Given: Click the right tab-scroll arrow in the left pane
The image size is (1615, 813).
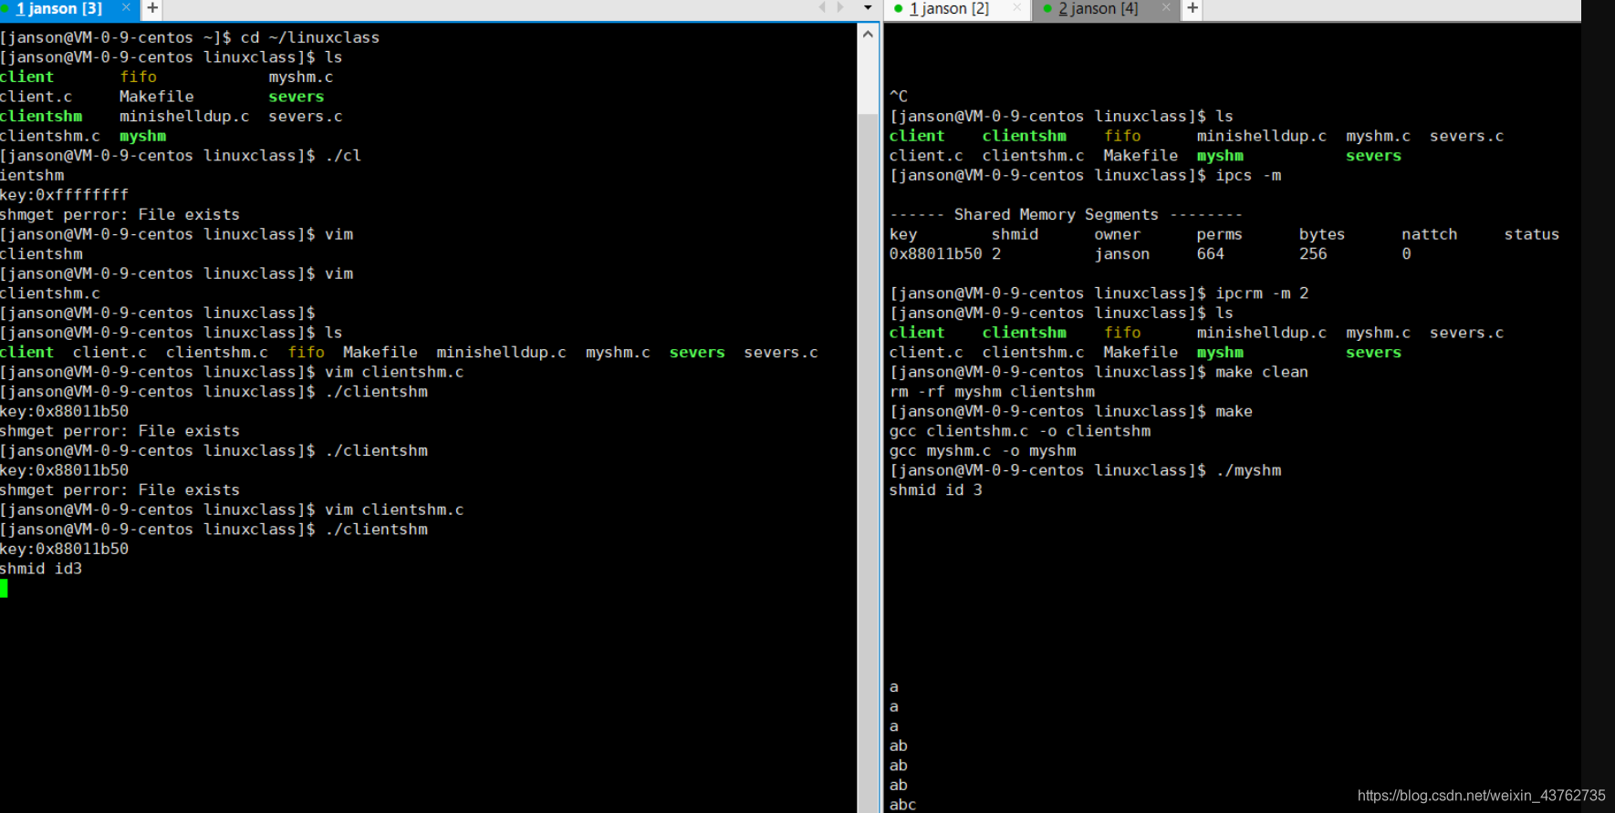Looking at the screenshot, I should [x=840, y=8].
